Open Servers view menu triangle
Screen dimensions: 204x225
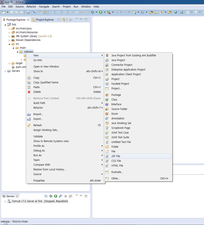point(77,195)
